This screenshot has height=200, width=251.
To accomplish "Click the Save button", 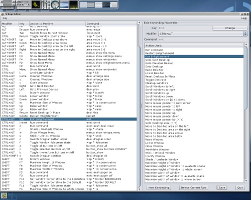I will pyautogui.click(x=222, y=187).
